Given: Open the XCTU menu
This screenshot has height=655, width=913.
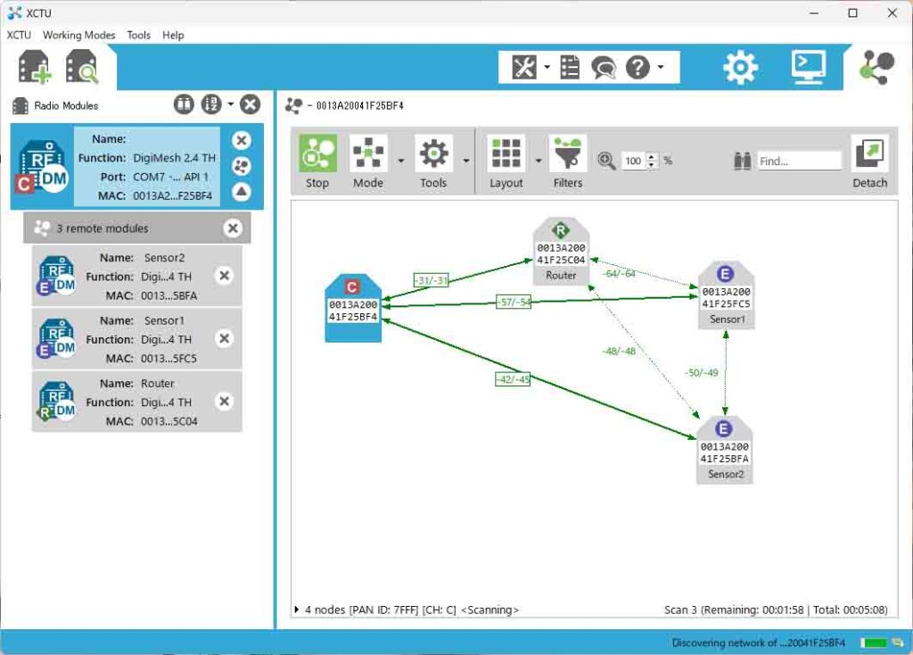Looking at the screenshot, I should coord(19,35).
